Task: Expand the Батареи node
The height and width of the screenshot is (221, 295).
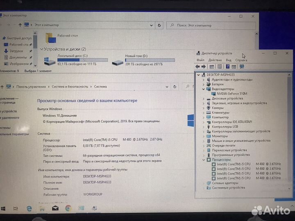Action: pyautogui.click(x=203, y=84)
